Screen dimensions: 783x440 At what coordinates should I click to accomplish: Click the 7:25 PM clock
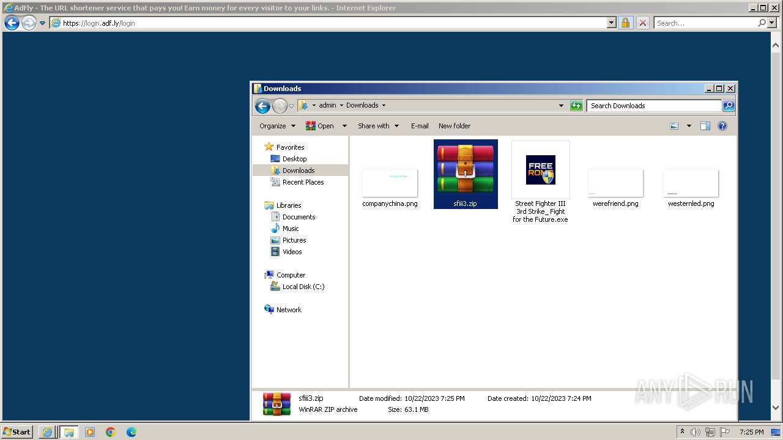[x=751, y=432]
